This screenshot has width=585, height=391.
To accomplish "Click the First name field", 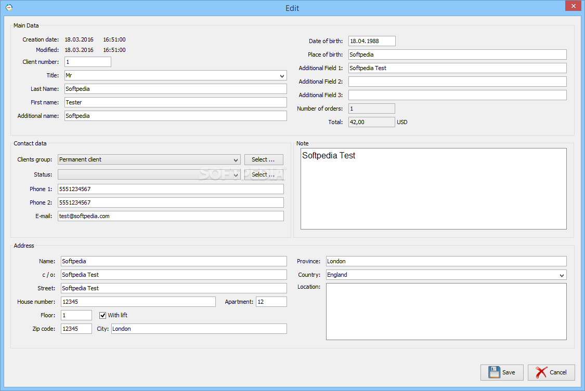I will (176, 102).
